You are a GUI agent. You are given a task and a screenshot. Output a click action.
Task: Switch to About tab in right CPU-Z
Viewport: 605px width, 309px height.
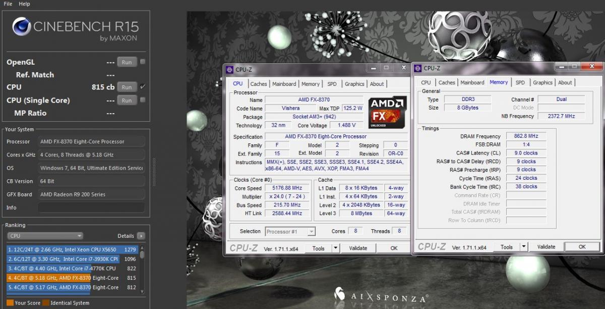(565, 82)
